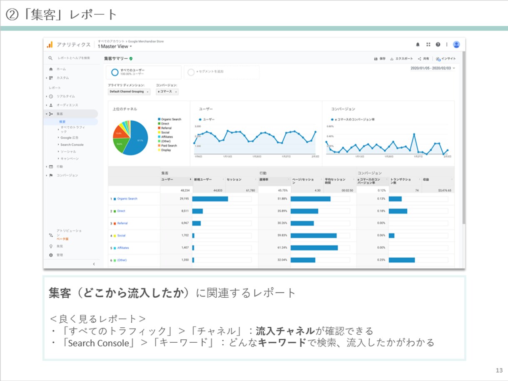Open the notifications bell icon

[418, 45]
